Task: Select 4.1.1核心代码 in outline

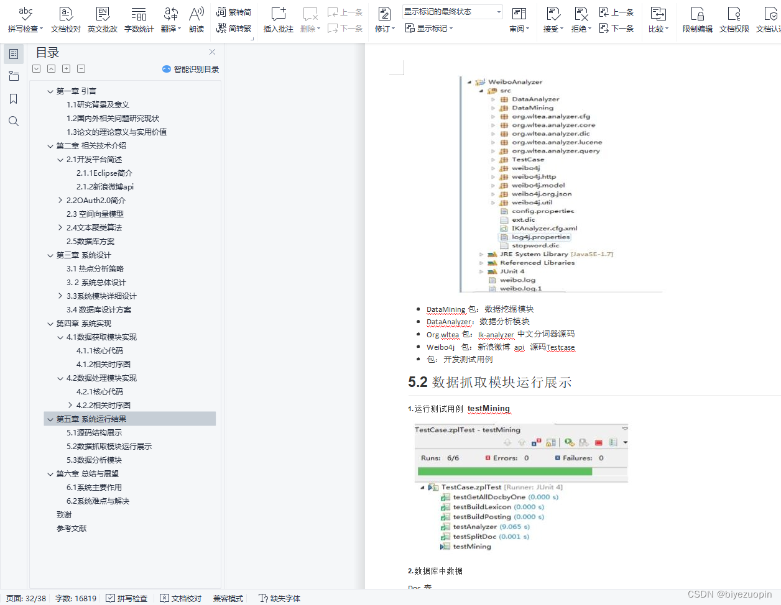Action: click(99, 351)
